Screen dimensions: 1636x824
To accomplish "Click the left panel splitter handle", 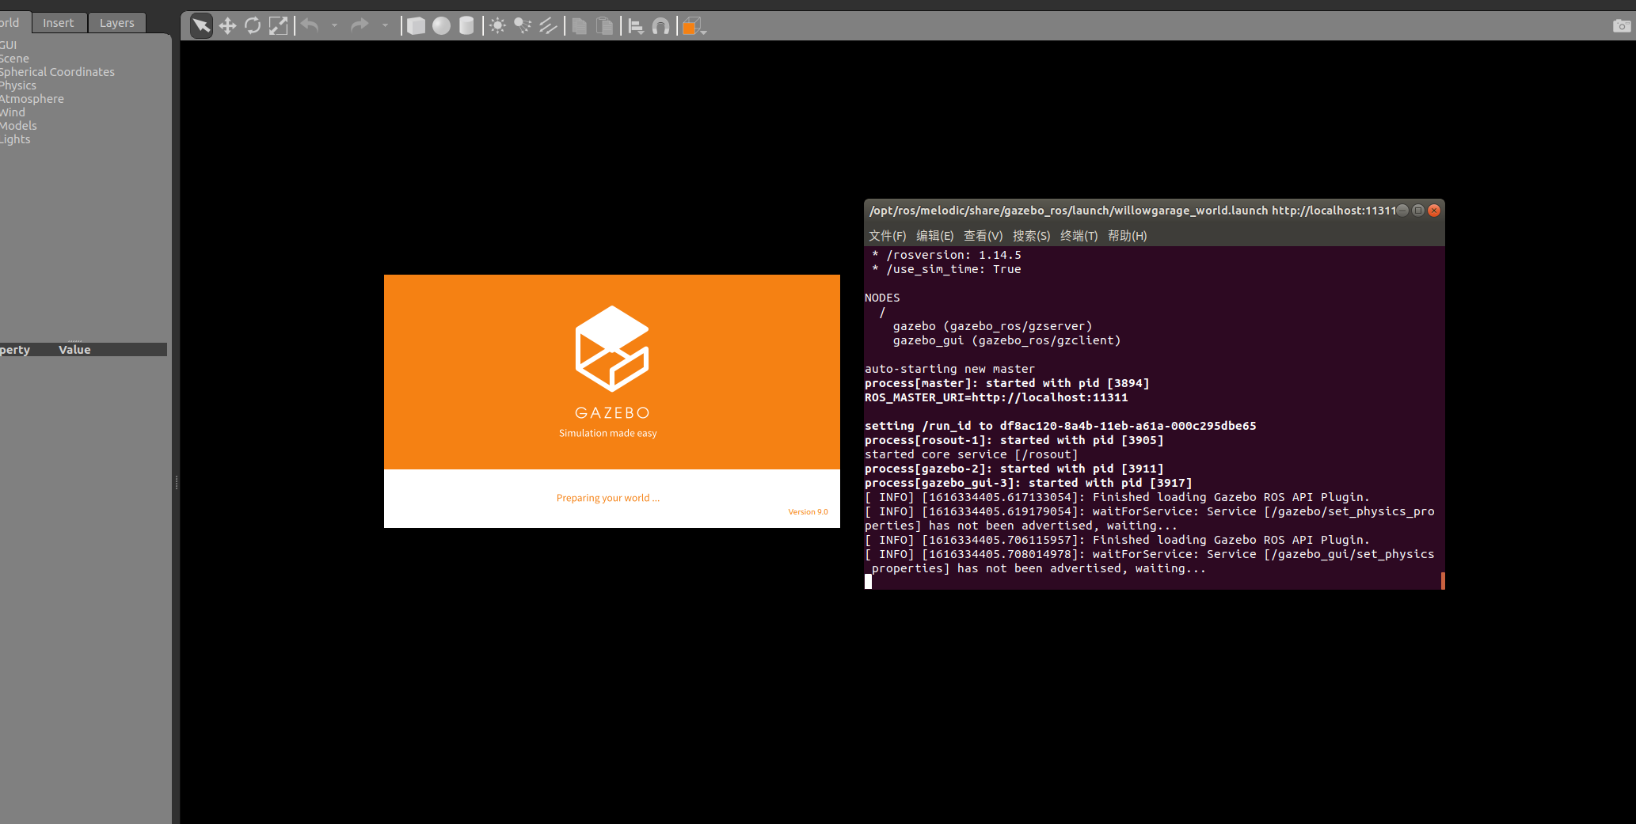I will 176,482.
